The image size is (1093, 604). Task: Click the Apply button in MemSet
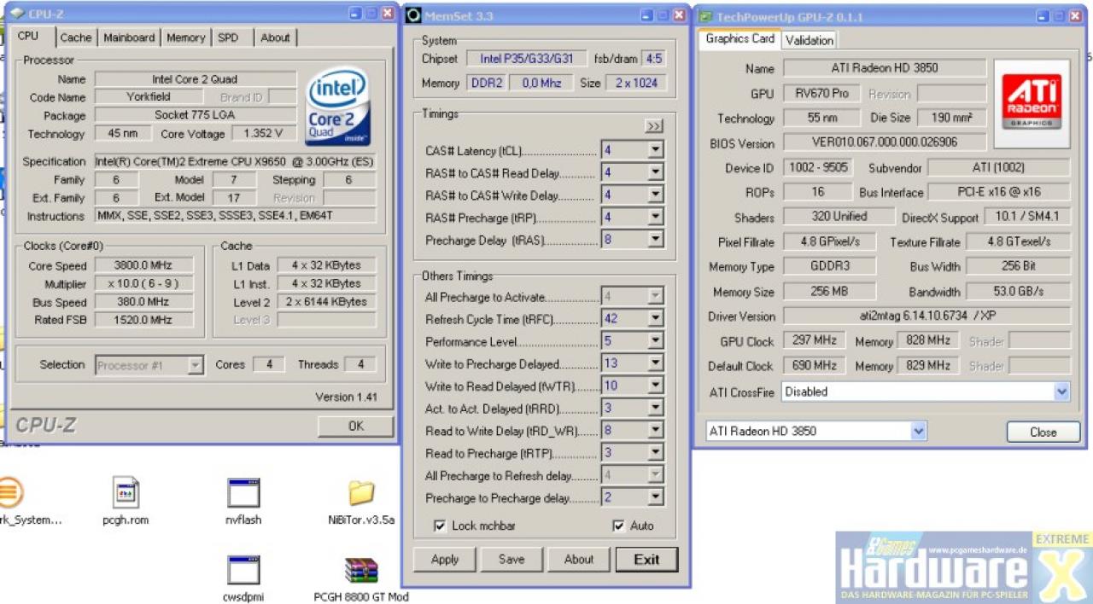click(444, 560)
